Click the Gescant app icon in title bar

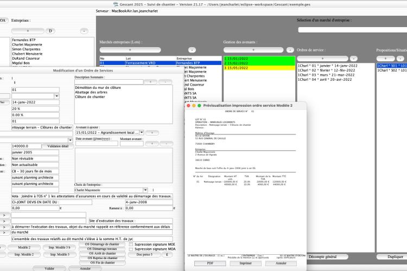click(x=116, y=4)
